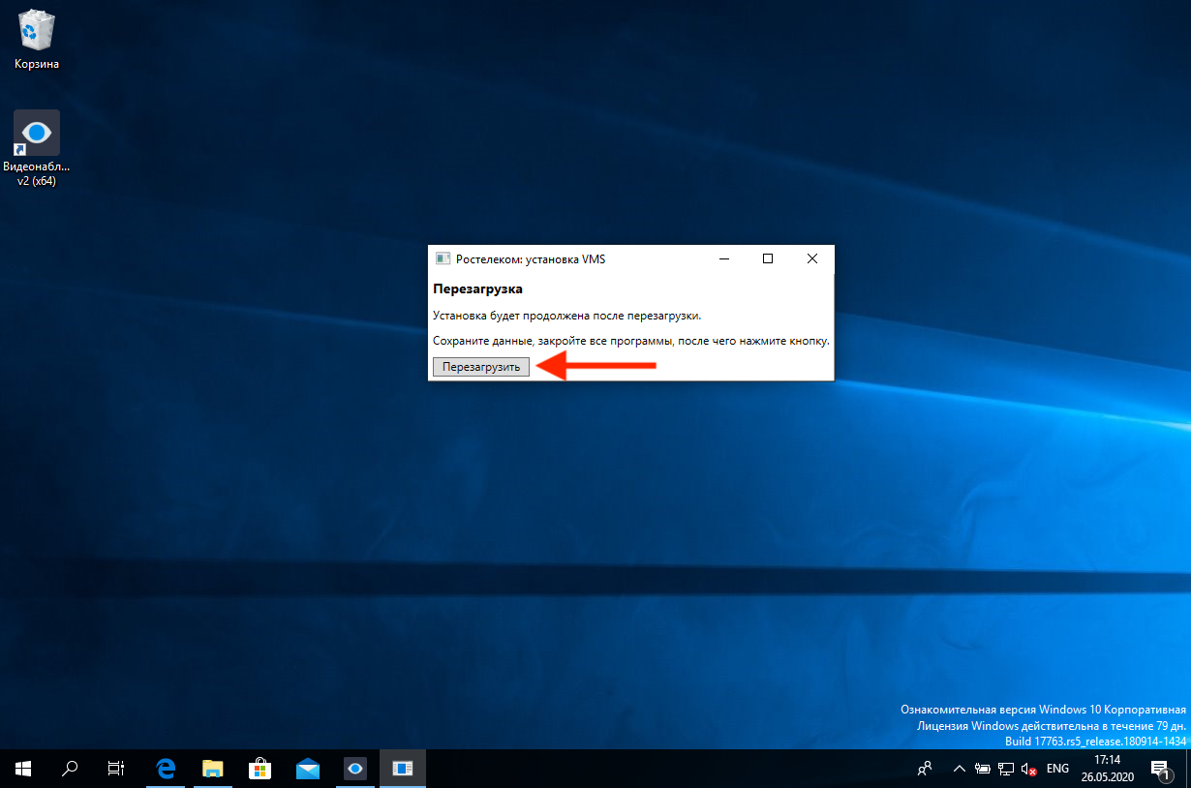Image resolution: width=1191 pixels, height=788 pixels.
Task: Click the muted volume tray icon
Action: click(1029, 770)
